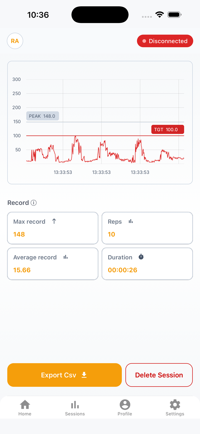
Task: Tap the 150 y-axis label
Action: tap(17, 121)
